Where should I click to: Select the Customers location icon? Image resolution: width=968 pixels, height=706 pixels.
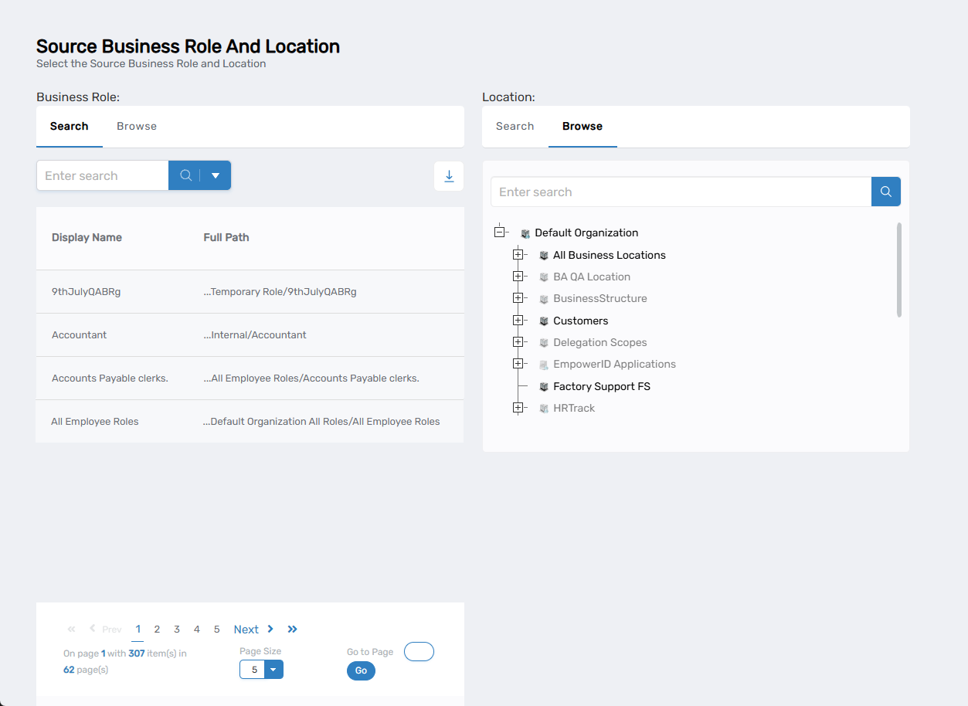click(543, 320)
